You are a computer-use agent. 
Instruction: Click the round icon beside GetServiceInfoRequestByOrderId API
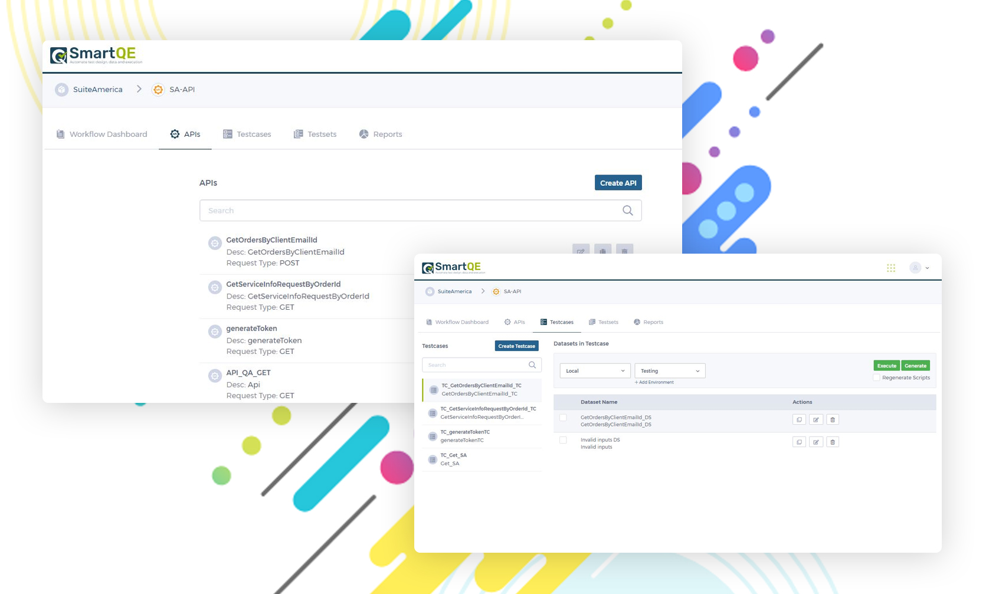tap(215, 287)
